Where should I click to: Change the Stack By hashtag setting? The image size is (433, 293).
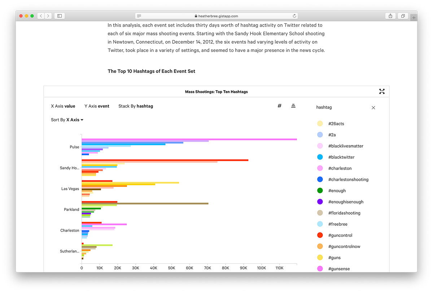(136, 106)
